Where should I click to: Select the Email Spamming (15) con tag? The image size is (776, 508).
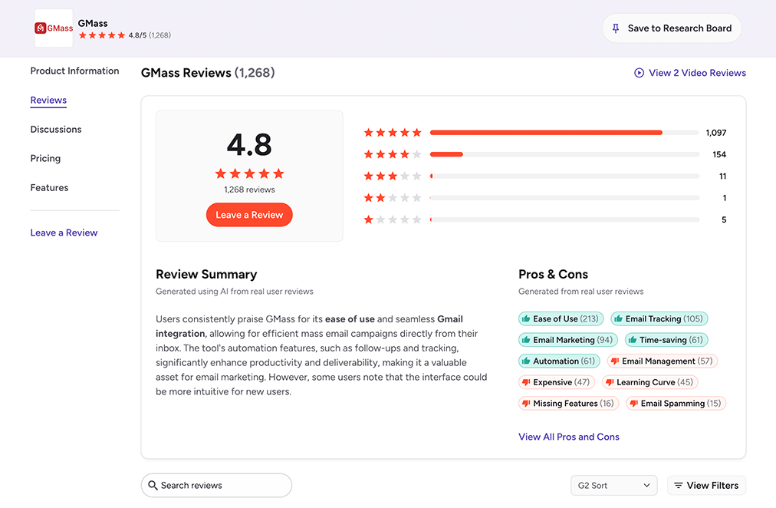[676, 404]
